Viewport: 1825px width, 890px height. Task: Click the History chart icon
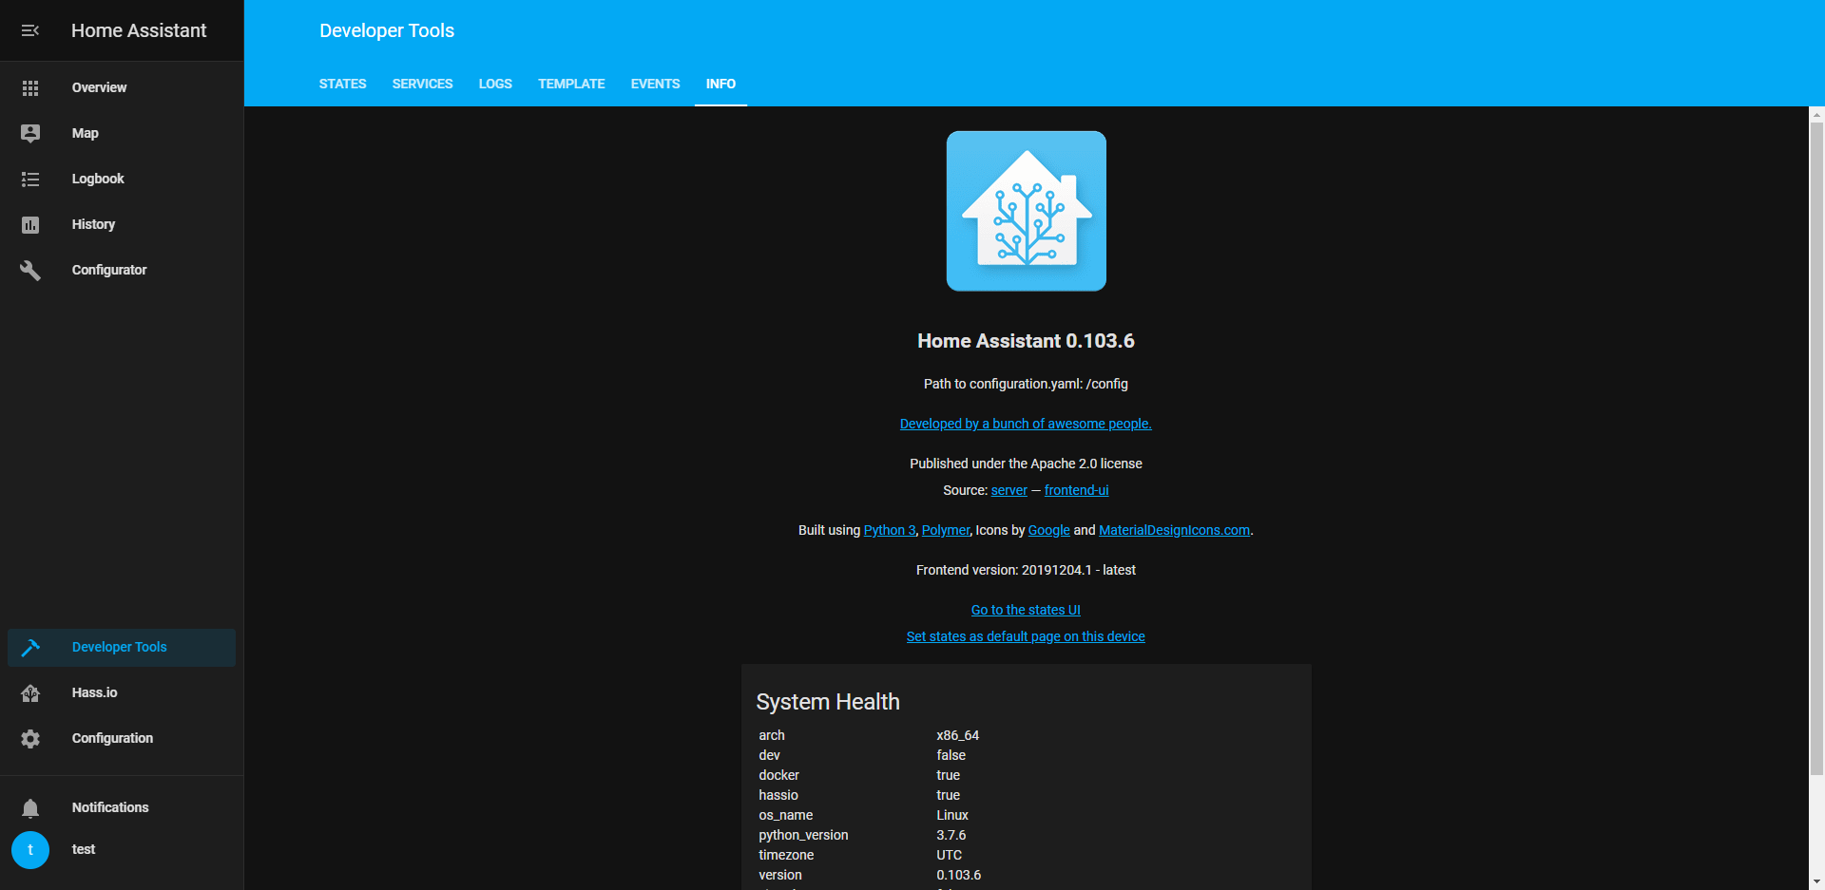(30, 224)
